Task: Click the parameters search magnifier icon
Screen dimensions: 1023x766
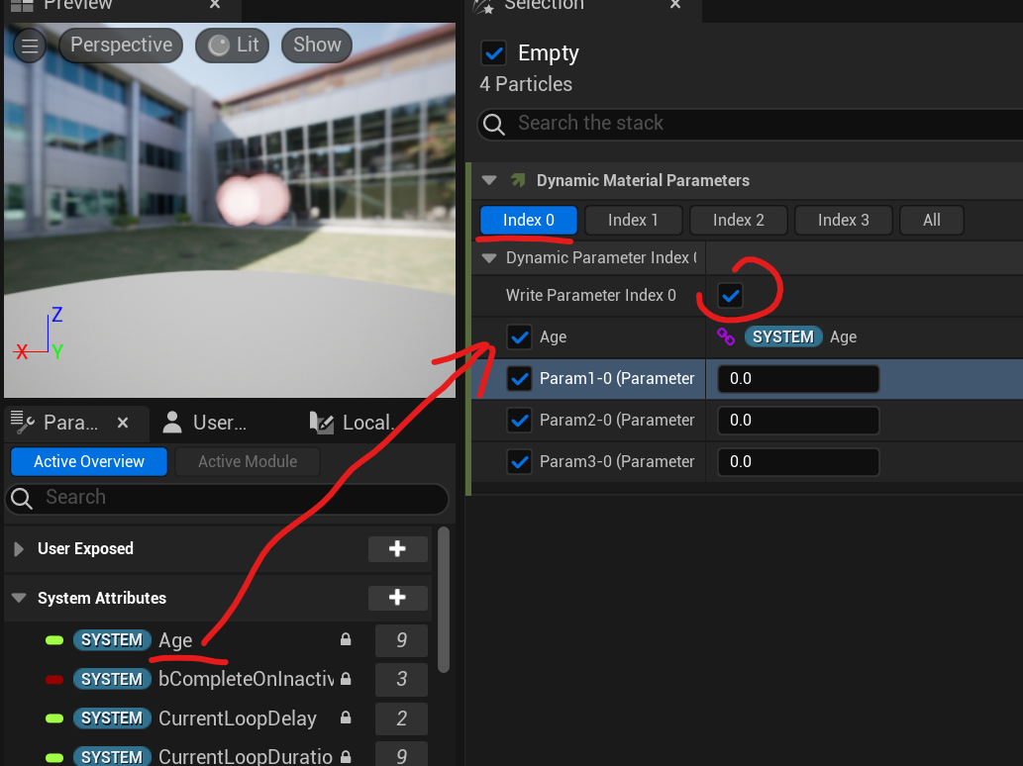Action: (x=22, y=499)
